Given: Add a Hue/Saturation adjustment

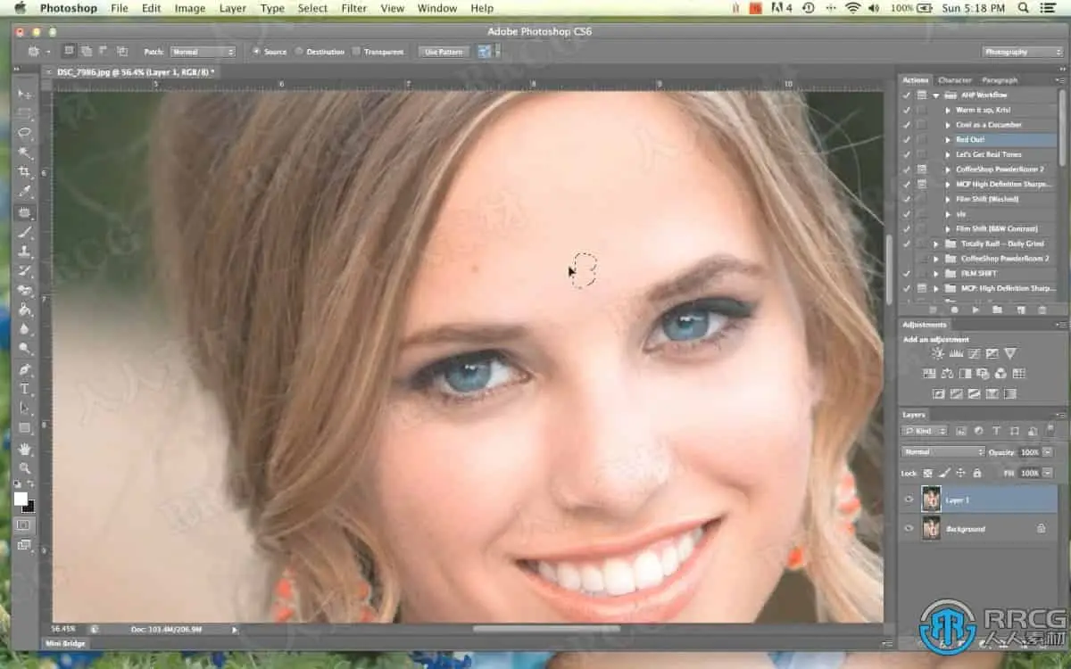Looking at the screenshot, I should click(929, 374).
